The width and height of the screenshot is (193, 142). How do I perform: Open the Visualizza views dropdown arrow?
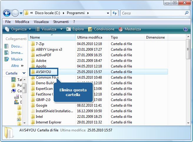coord(61,29)
